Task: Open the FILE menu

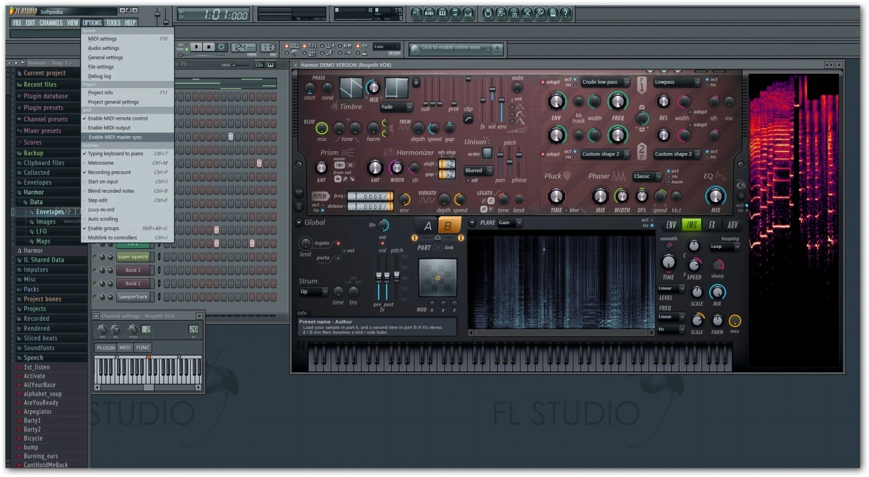Action: (x=17, y=22)
